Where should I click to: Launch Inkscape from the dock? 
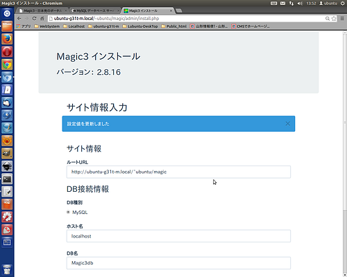pyautogui.click(x=7, y=166)
